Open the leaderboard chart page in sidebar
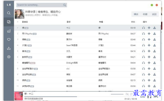 click(x=9, y=31)
